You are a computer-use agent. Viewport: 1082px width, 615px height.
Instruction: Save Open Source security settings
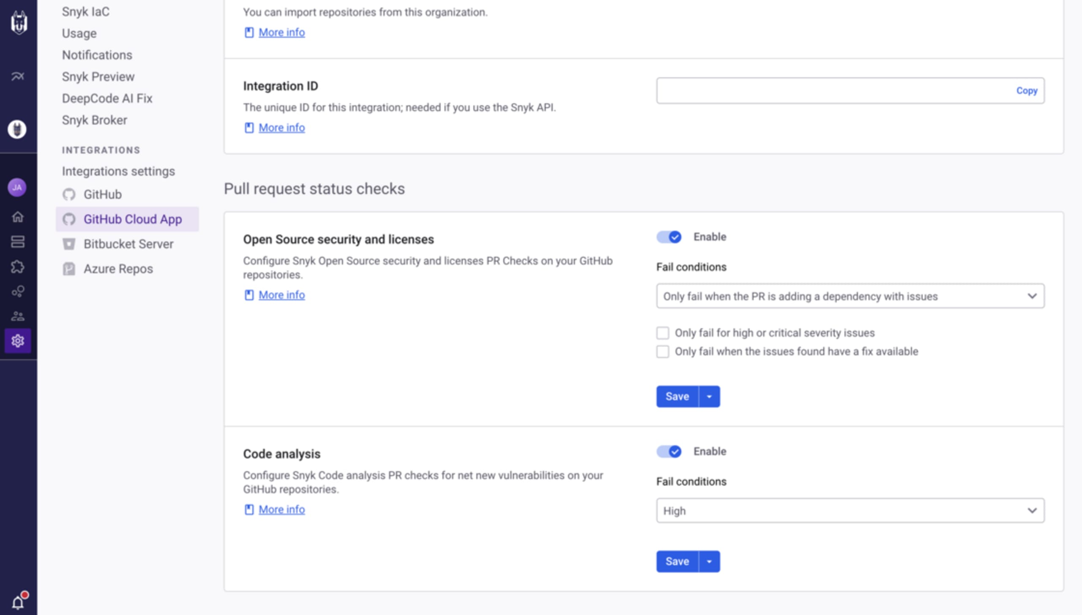[677, 397]
